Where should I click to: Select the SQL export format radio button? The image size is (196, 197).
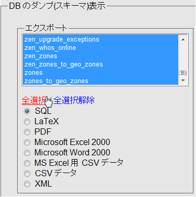tap(27, 111)
